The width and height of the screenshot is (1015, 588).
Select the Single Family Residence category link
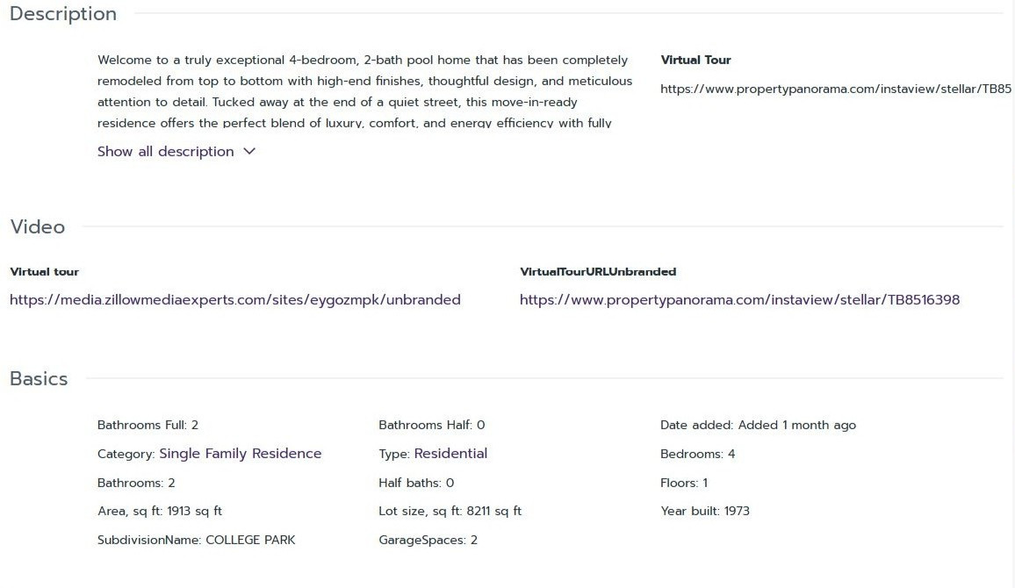241,454
